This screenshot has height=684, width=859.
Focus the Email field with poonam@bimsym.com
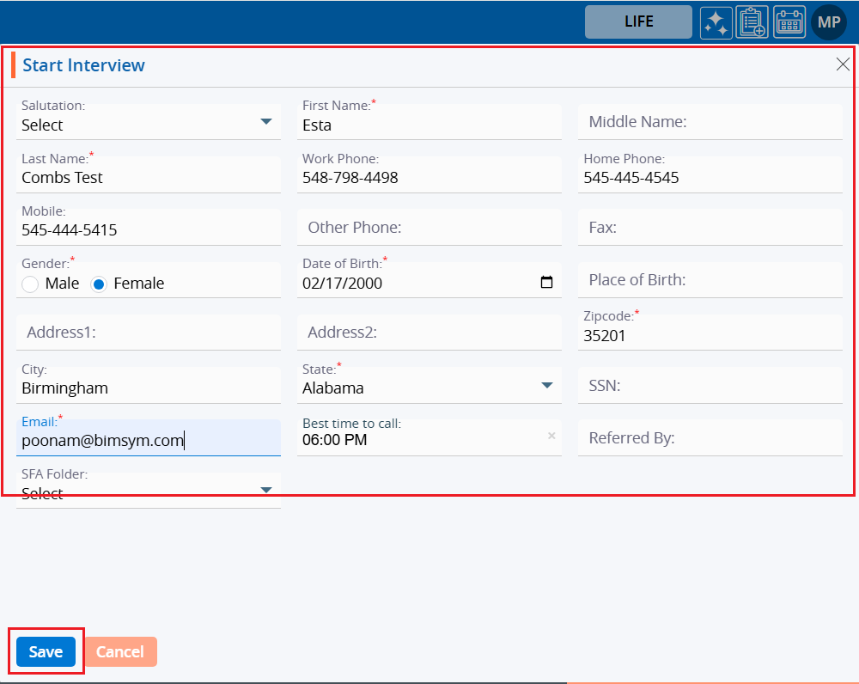pos(148,441)
